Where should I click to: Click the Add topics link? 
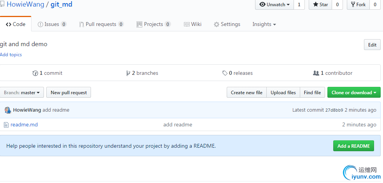(11, 55)
